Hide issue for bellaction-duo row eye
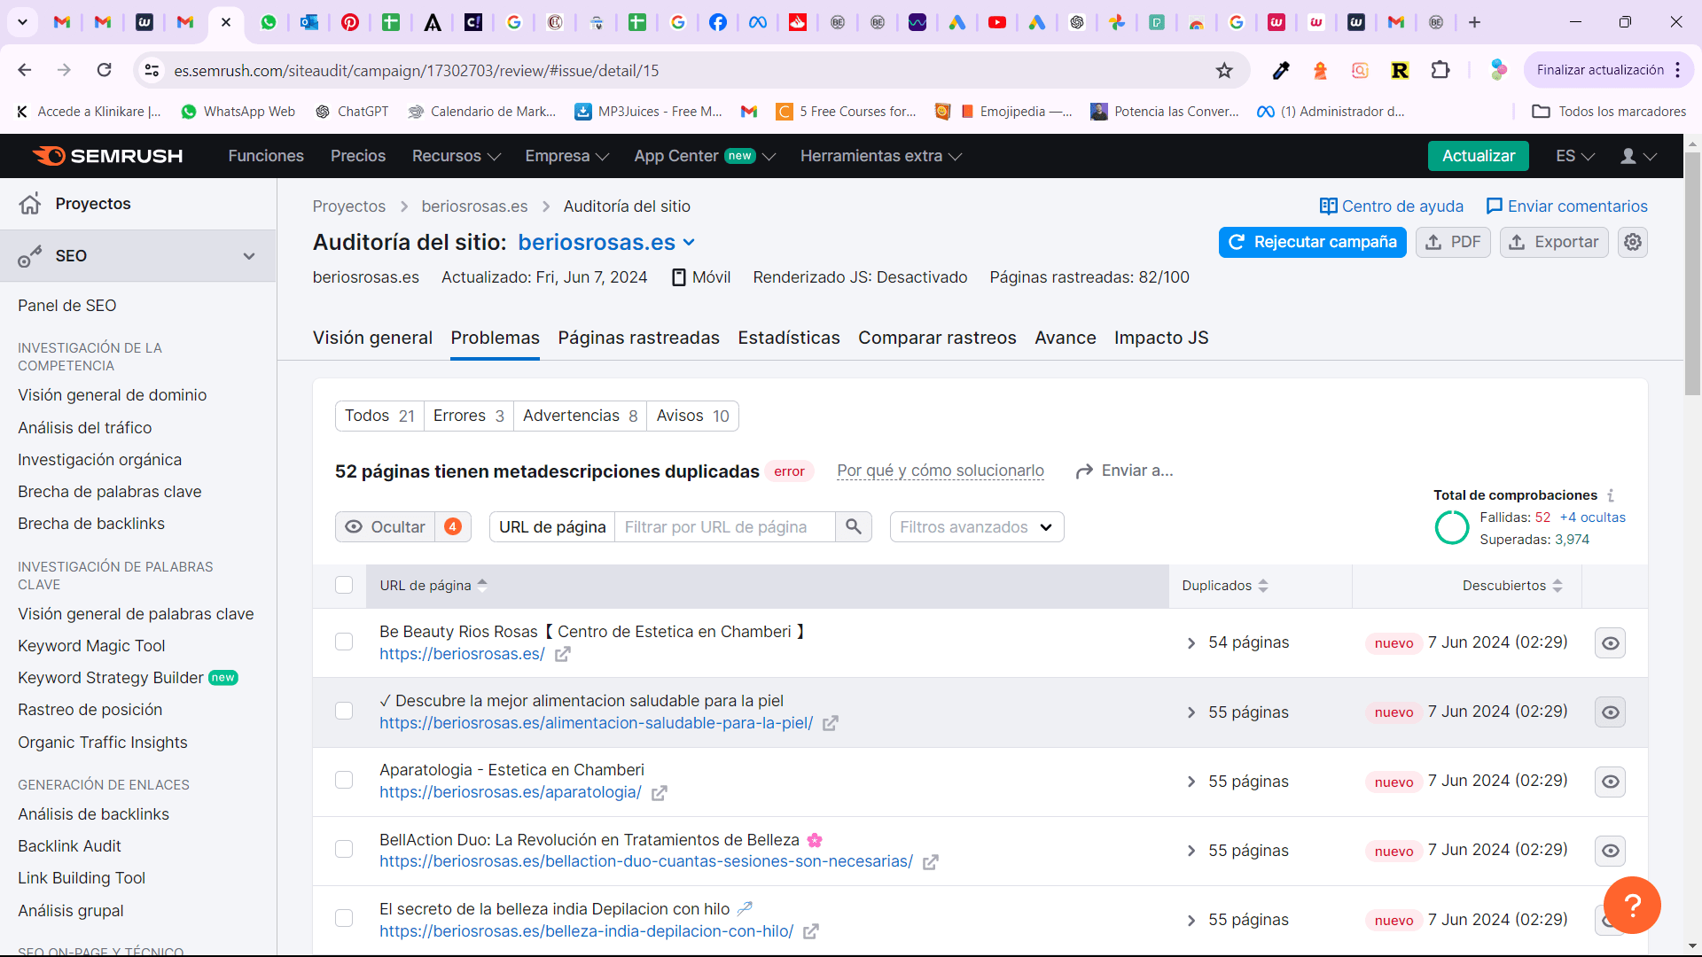1702x957 pixels. [x=1610, y=851]
